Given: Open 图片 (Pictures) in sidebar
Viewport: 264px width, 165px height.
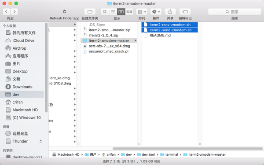Looking at the screenshot, I should tap(22, 64).
